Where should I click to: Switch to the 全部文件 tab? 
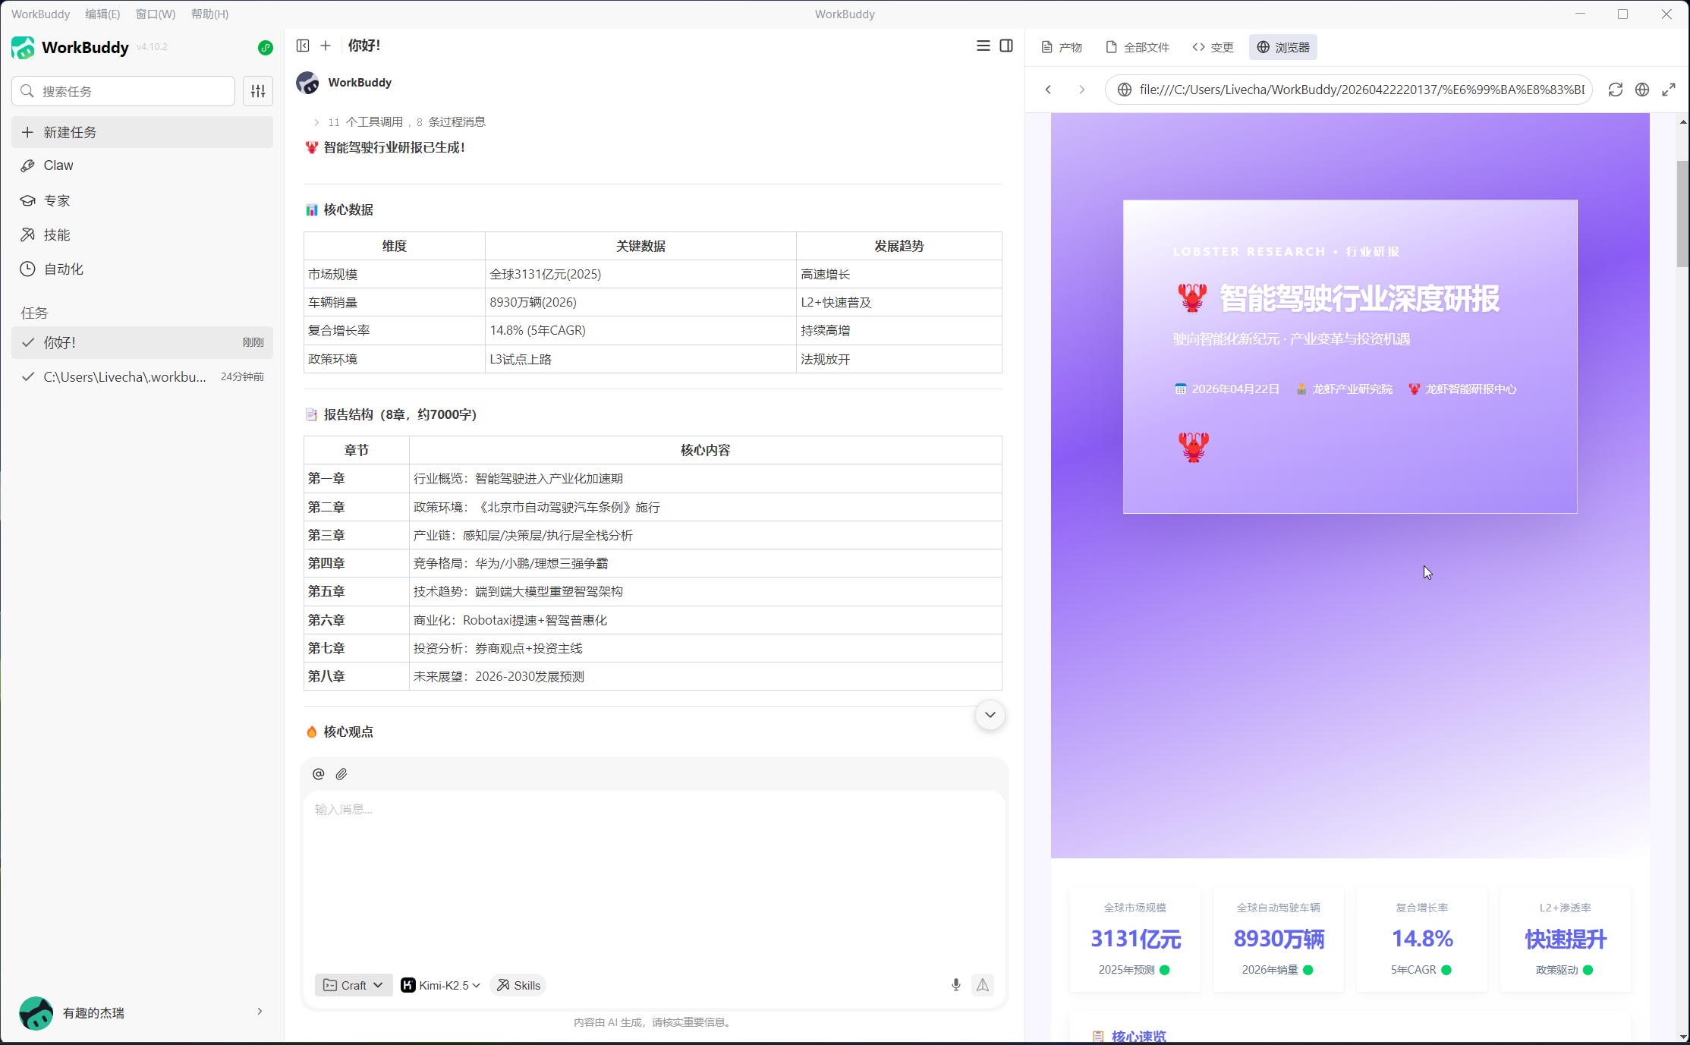(x=1138, y=47)
